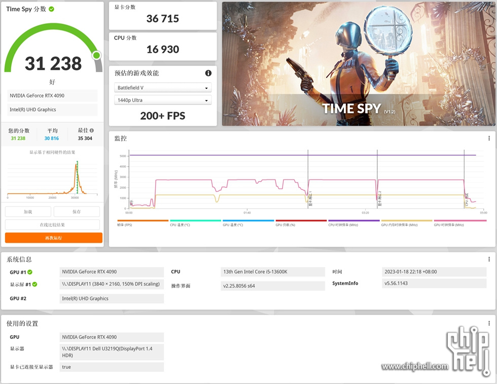Click the info icon next to 最佳
The image size is (497, 384).
pyautogui.click(x=92, y=130)
